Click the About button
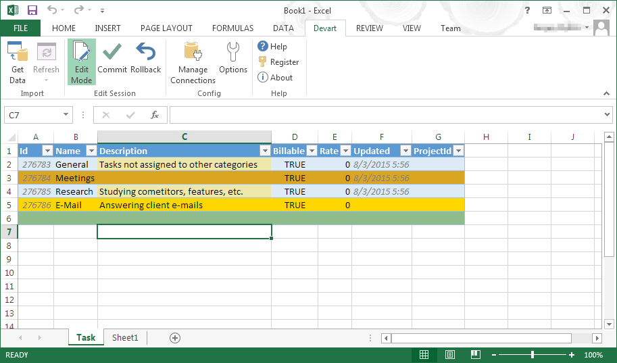Screen dimensions: 617x363 pos(275,78)
